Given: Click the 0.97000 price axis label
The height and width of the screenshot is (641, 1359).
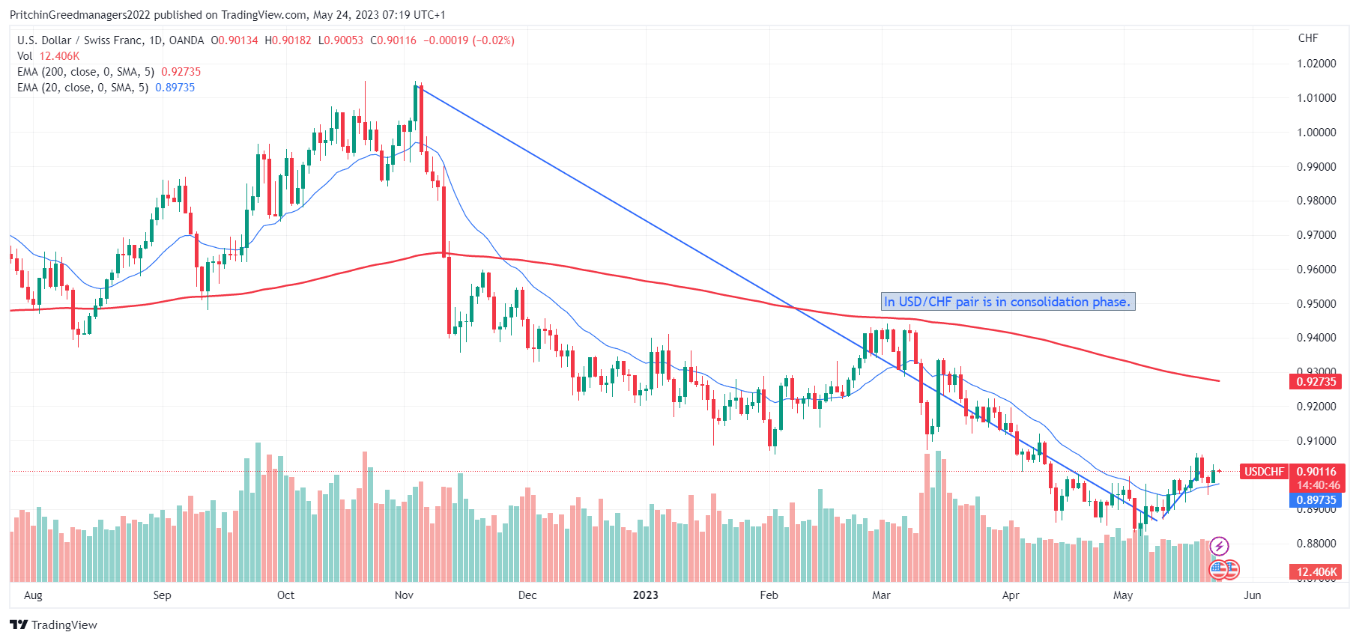Looking at the screenshot, I should click(1316, 235).
